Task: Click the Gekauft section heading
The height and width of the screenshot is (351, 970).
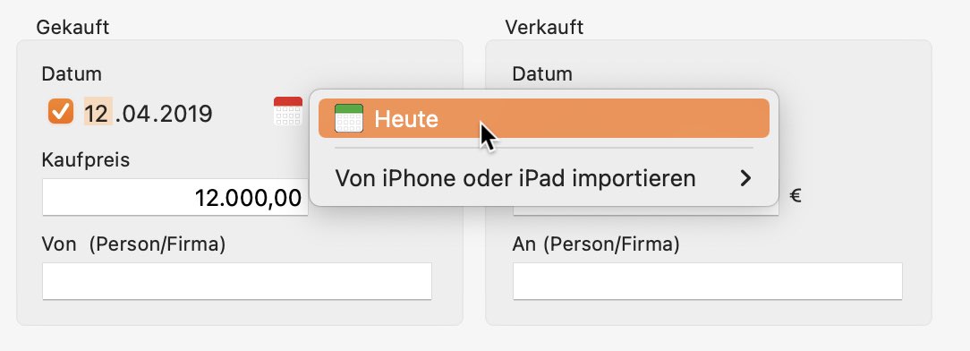Action: (x=73, y=27)
